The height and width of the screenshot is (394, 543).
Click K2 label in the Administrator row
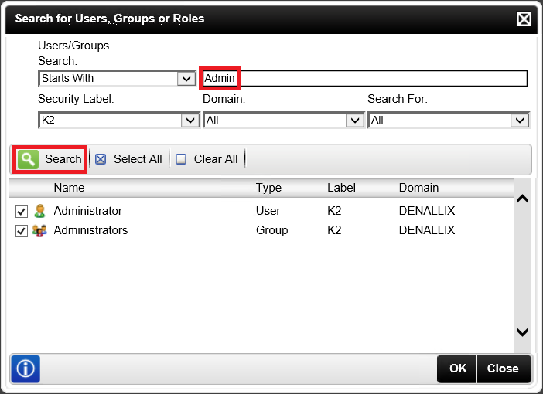(x=334, y=211)
